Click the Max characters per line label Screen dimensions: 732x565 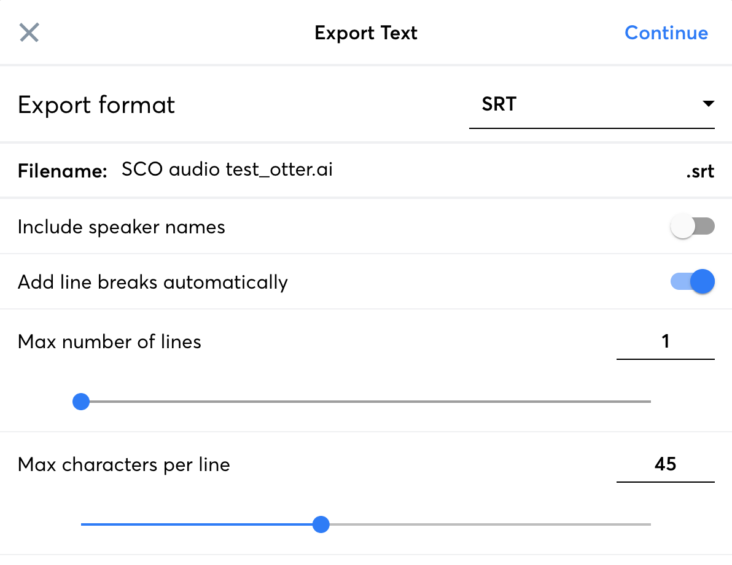click(x=124, y=465)
